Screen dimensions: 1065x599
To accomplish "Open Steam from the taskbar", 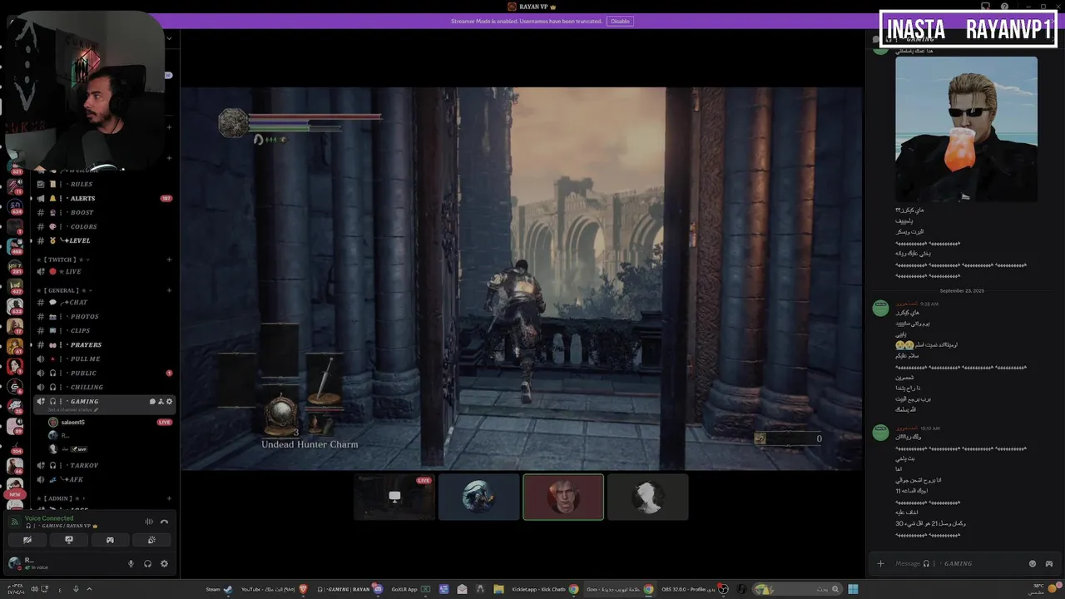I will [x=220, y=589].
